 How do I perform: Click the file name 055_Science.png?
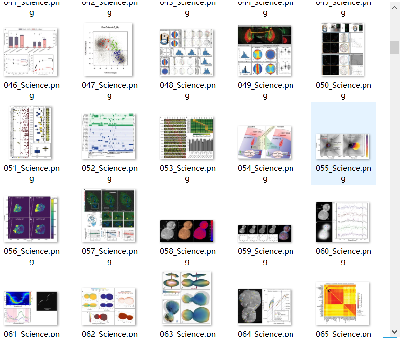pos(343,173)
